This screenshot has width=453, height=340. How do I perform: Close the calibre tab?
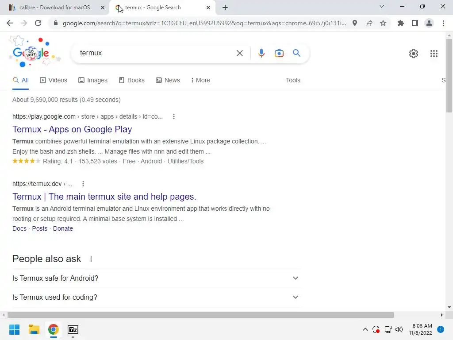(103, 8)
